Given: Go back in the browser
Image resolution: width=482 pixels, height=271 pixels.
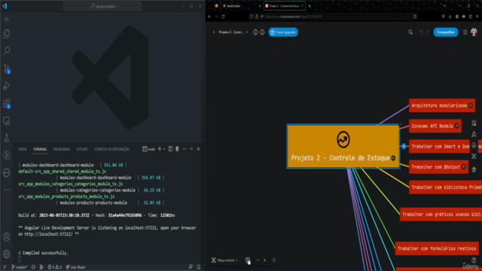Looking at the screenshot, I should click(209, 17).
